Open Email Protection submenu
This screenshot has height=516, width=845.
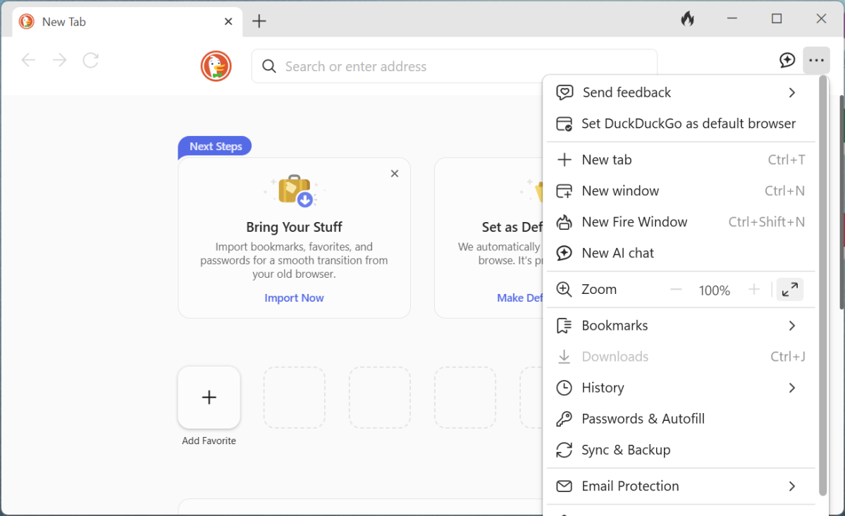[x=791, y=486]
